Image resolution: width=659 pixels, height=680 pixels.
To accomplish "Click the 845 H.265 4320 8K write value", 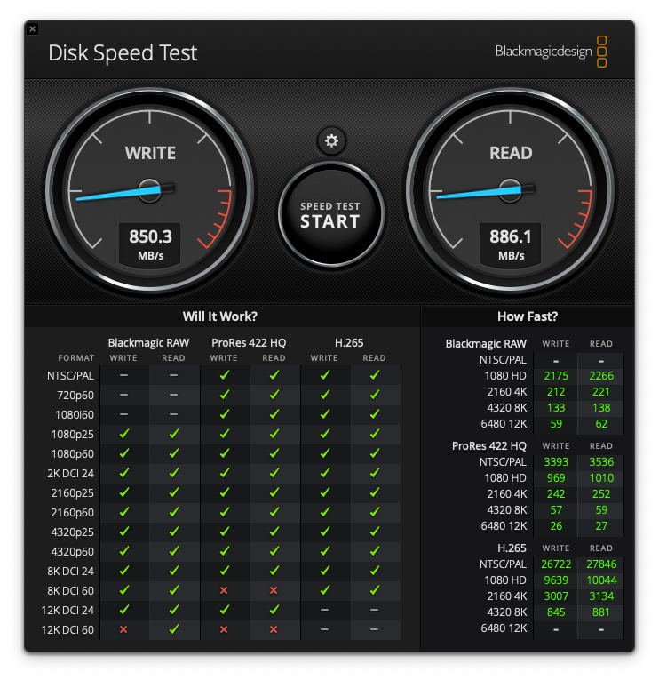I will pos(556,612).
